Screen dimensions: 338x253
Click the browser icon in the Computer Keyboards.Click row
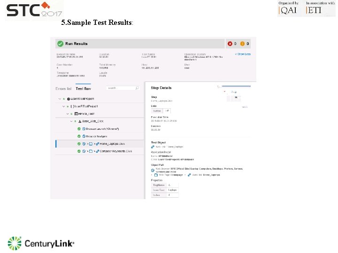84,151
